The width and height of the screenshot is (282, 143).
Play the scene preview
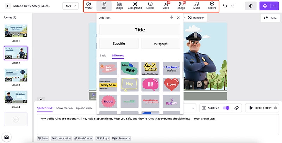(x=251, y=108)
